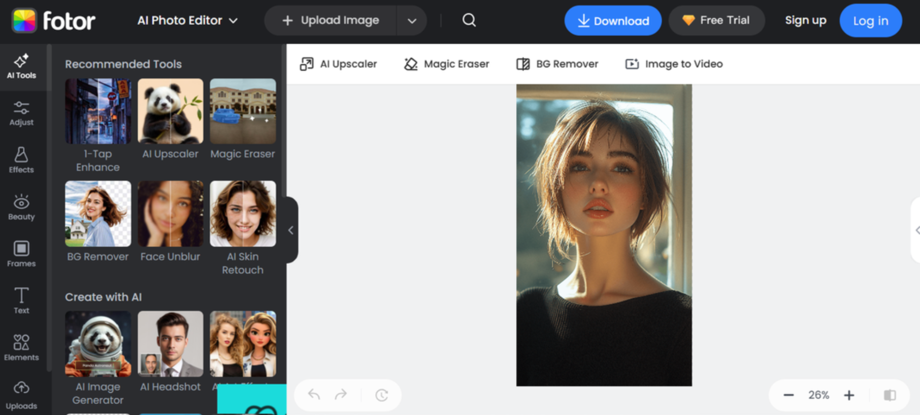920x415 pixels.
Task: Click the undo arrow icon
Action: point(314,395)
